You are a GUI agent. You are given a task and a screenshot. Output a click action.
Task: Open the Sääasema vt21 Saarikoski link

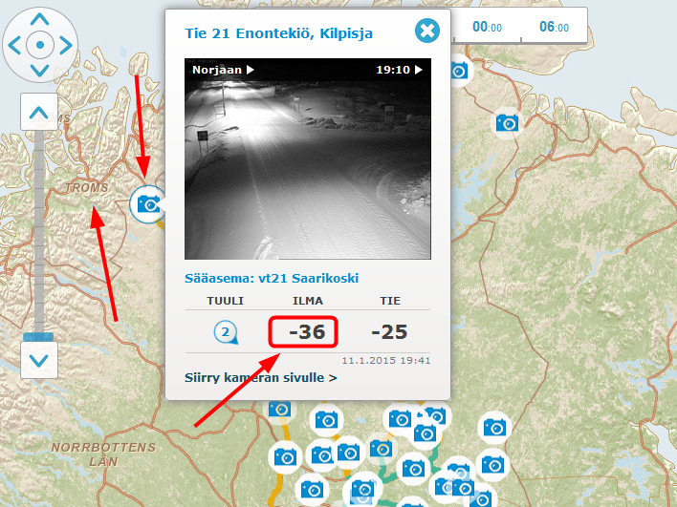tap(272, 279)
